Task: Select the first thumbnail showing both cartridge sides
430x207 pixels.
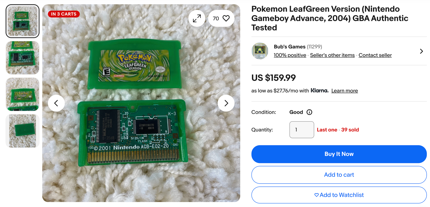Action: (22, 21)
